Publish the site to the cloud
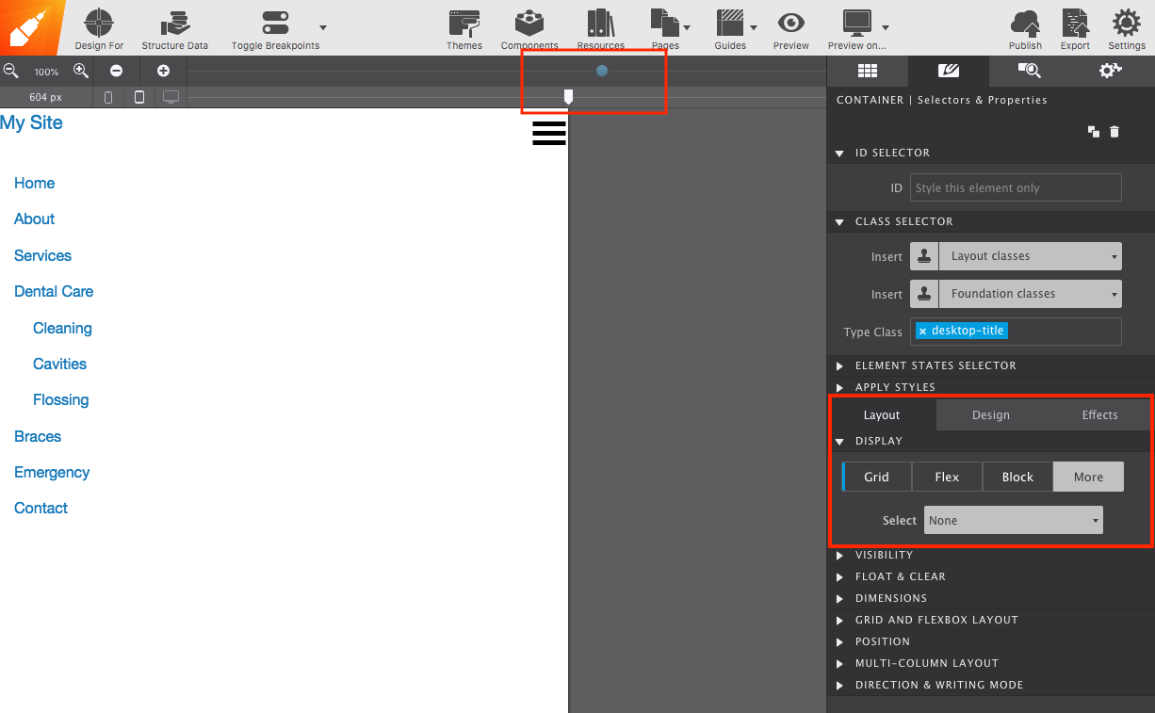Image resolution: width=1155 pixels, height=713 pixels. click(x=1025, y=23)
